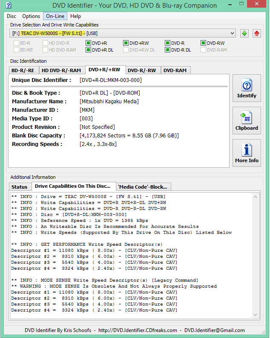Click the MODE SENSE WARNING obsolete line
Viewport: 270px width, 338px height.
coord(114,286)
